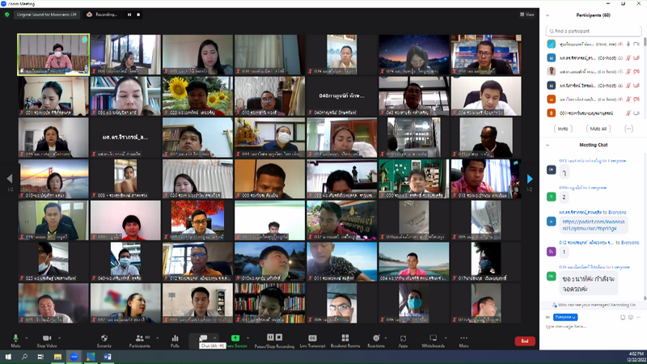Image resolution: width=647 pixels, height=364 pixels.
Task: Open the Reactions emoji menu
Action: 376,341
